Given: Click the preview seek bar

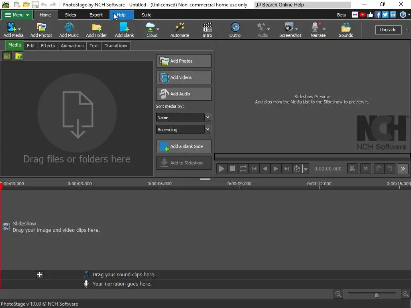Looking at the screenshot, I should pyautogui.click(x=312, y=157).
